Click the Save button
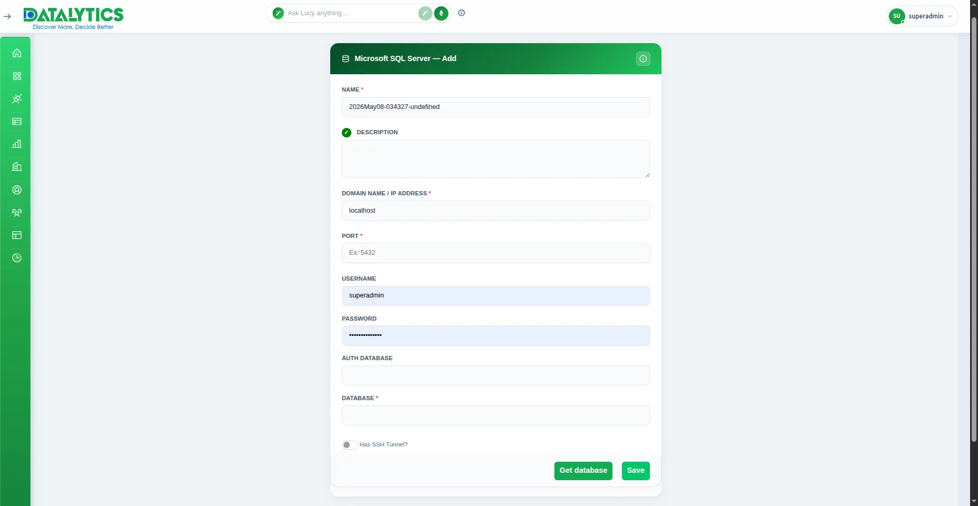This screenshot has width=978, height=506. tap(636, 471)
